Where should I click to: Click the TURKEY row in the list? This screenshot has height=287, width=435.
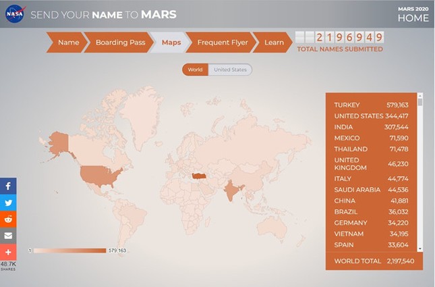coord(371,105)
